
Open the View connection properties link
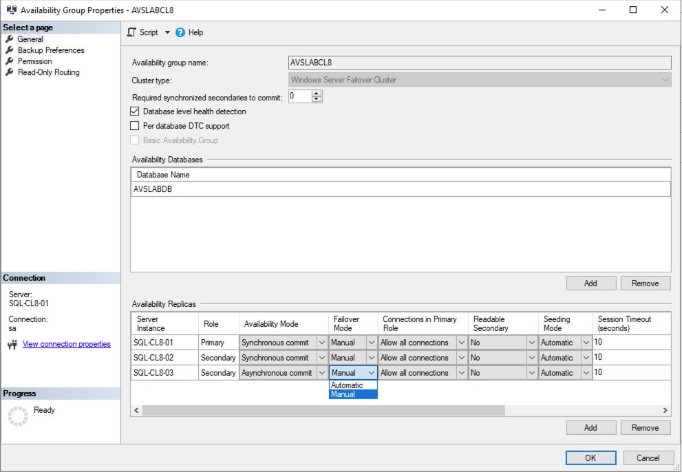coord(66,343)
